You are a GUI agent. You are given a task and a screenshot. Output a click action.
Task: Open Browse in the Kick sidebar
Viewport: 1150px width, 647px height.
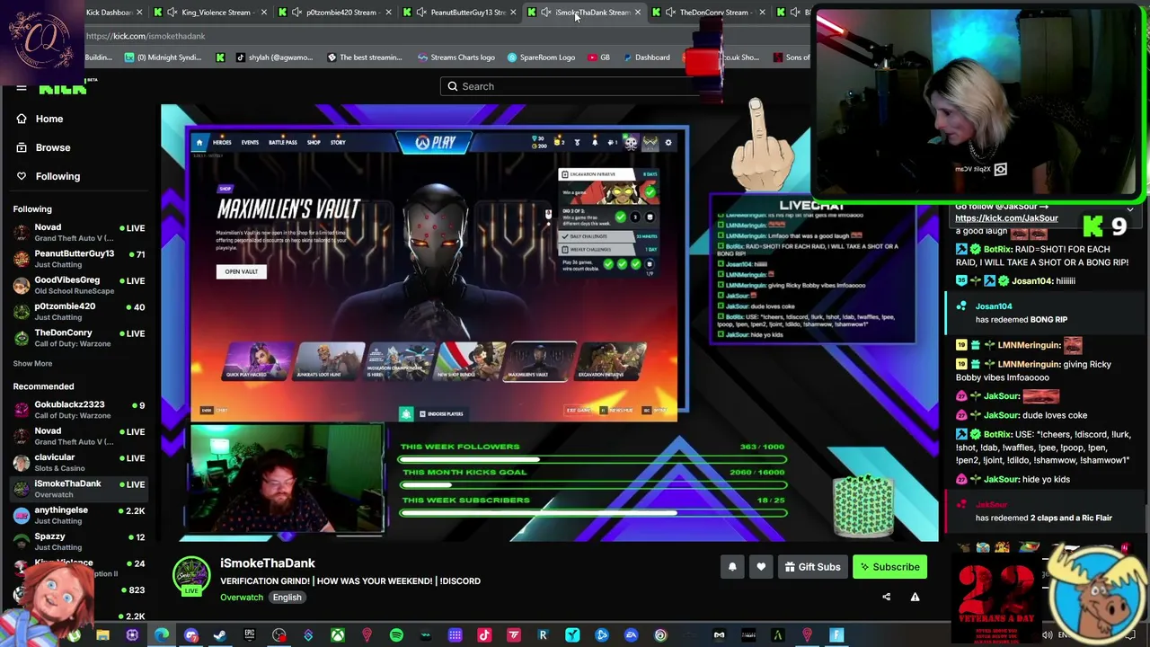53,147
